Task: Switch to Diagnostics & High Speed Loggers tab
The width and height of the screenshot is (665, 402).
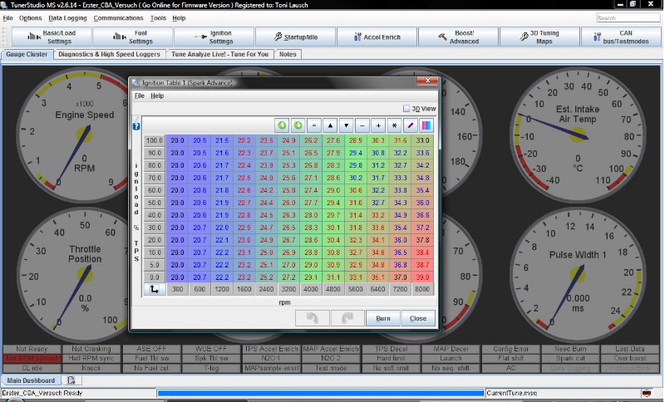Action: click(x=111, y=54)
